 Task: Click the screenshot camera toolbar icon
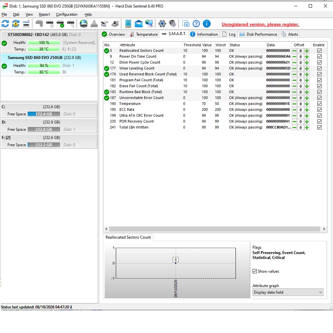186,24
